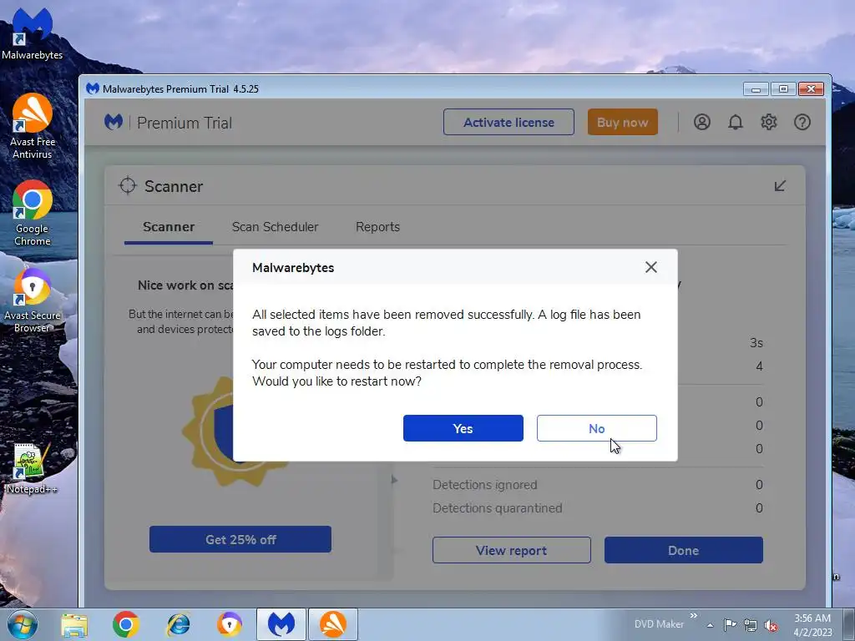855x641 pixels.
Task: Switch to the Scanner tab
Action: (169, 227)
